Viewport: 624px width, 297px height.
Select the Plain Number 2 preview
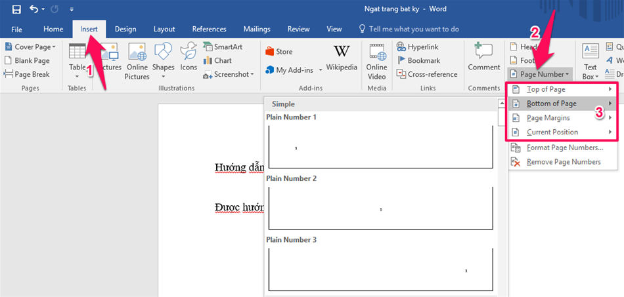pos(380,208)
